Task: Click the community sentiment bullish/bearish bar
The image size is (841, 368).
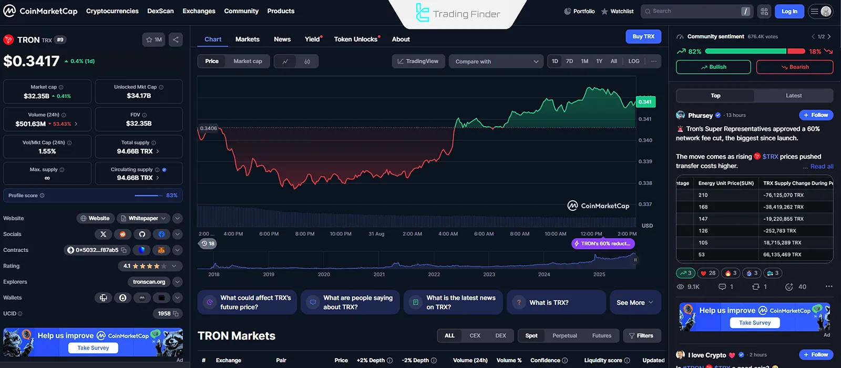Action: click(755, 52)
